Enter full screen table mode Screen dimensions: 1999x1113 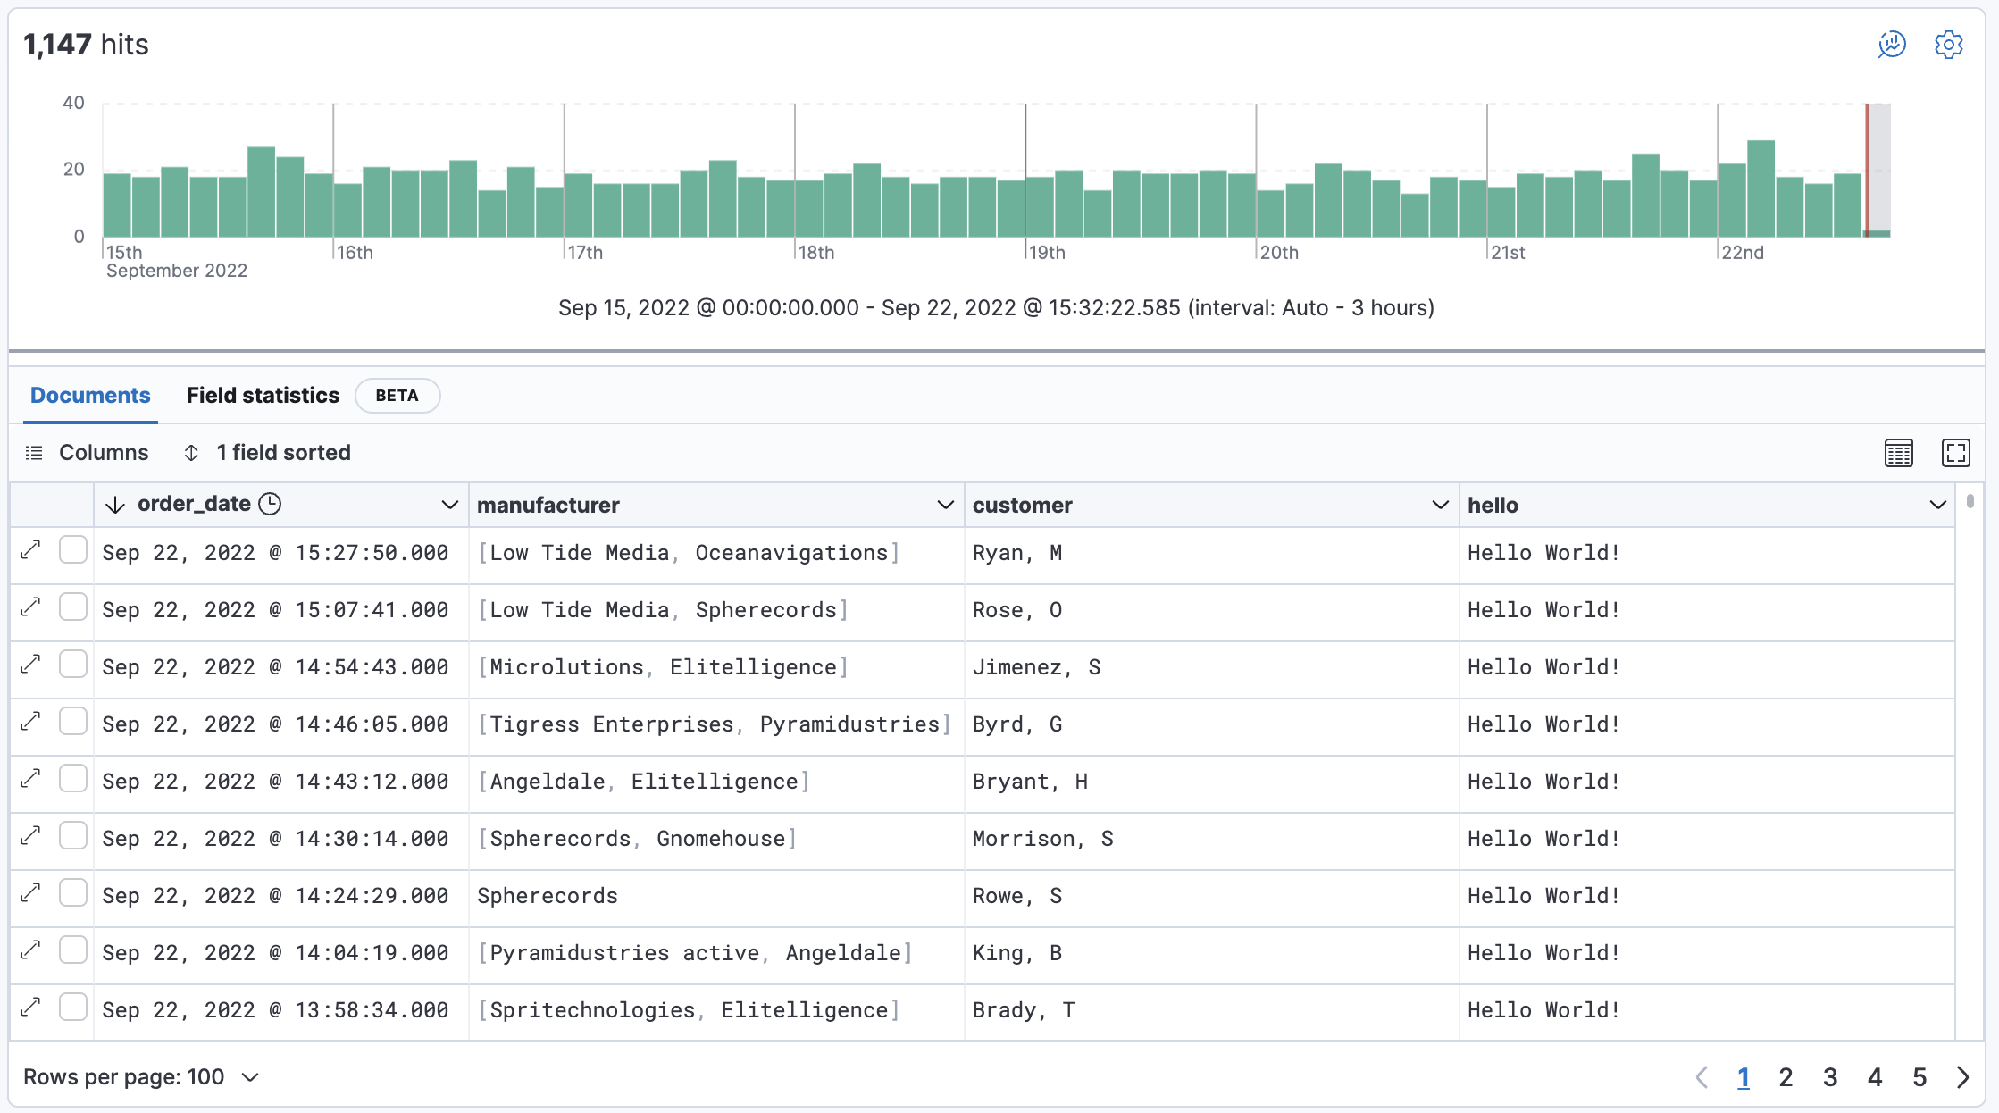[x=1955, y=453]
